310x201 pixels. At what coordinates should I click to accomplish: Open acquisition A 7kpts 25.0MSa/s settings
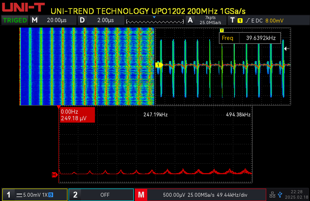pos(206,20)
